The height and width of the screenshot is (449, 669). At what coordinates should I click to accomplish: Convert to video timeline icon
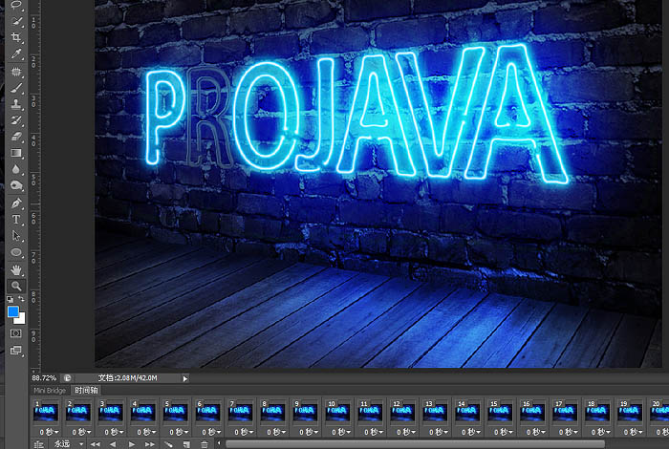39,445
